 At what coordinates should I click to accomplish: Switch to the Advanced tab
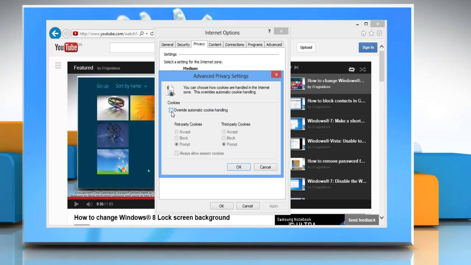[x=274, y=45]
